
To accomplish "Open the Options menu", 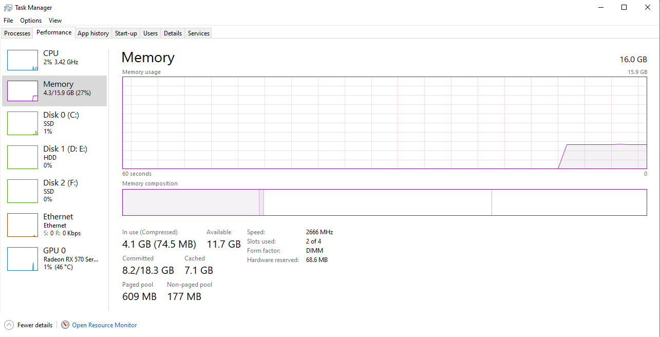I will pyautogui.click(x=31, y=21).
